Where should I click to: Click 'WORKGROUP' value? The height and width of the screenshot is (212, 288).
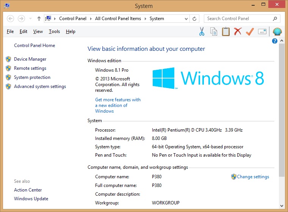(x=166, y=203)
